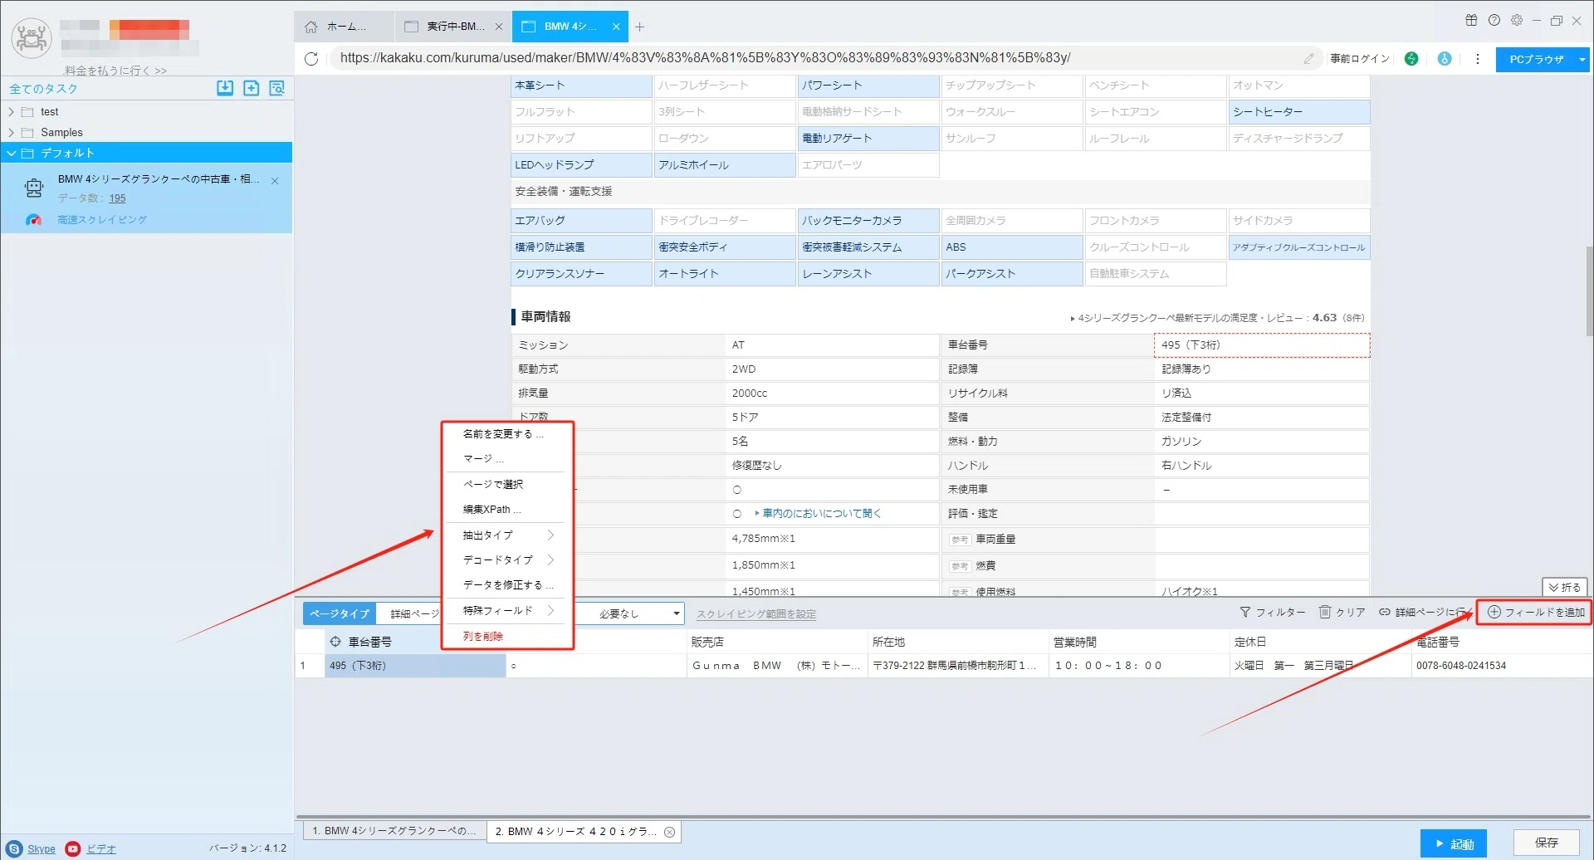Viewport: 1594px width, 860px height.
Task: Open the settings gear icon
Action: tap(1517, 20)
